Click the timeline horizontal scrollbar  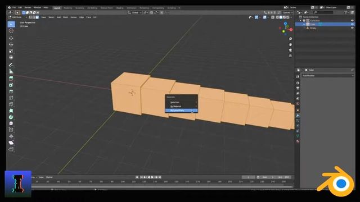(161, 187)
